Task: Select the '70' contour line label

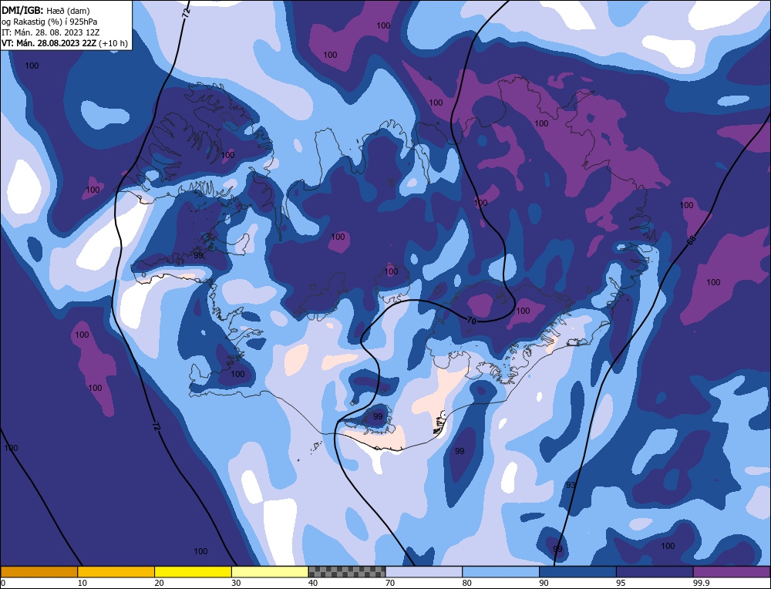Action: click(472, 321)
